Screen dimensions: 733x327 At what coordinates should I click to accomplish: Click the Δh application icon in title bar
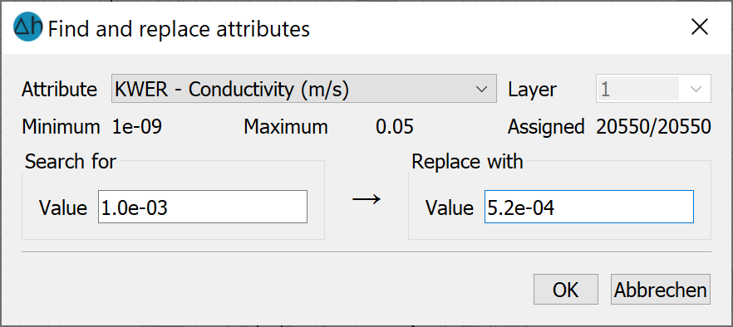[x=28, y=28]
